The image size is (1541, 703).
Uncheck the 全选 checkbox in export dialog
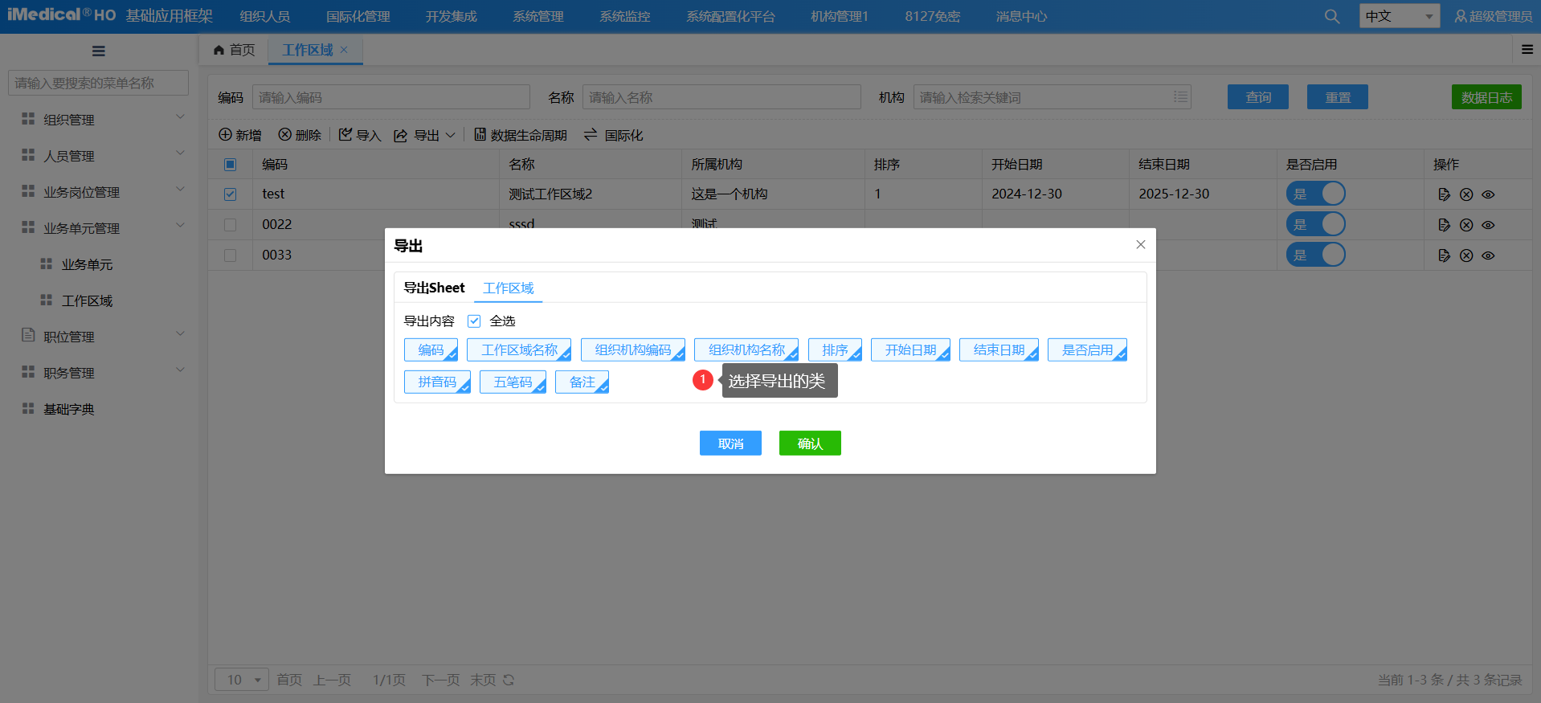474,321
